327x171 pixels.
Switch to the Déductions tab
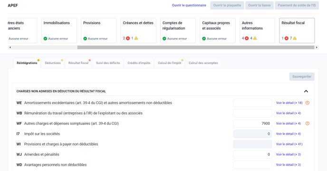53,63
